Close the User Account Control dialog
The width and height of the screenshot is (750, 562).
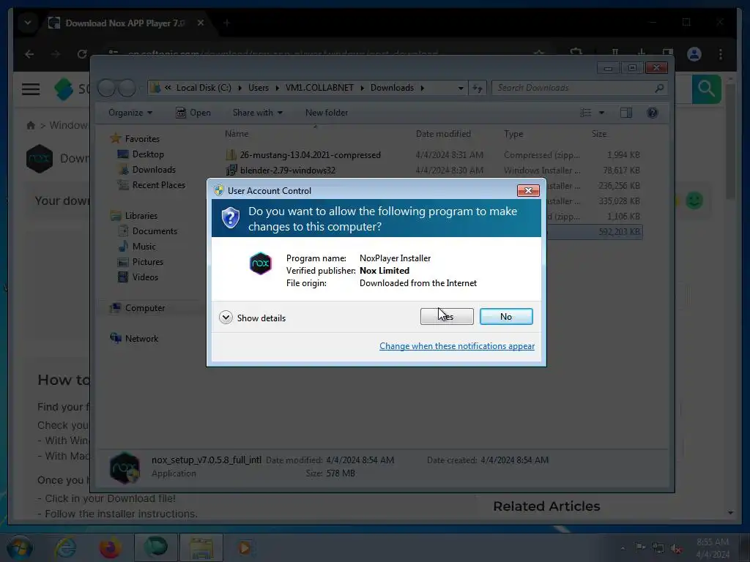point(528,191)
